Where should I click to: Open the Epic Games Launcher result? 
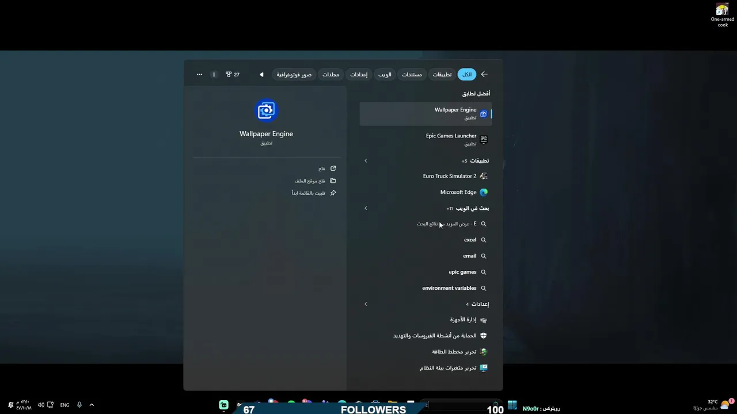pos(426,140)
